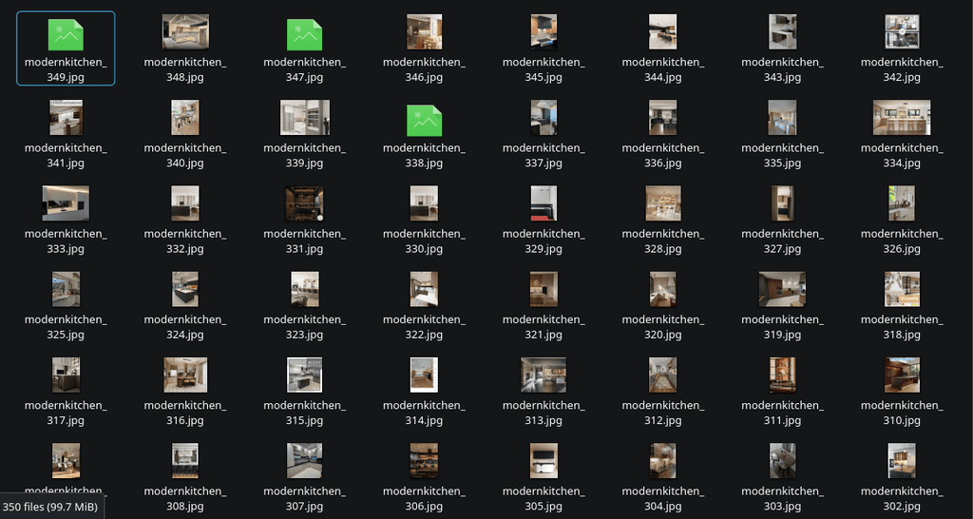Select the modernkitchen_335.jpg thumbnail
Screen dimensions: 973x519
point(783,117)
